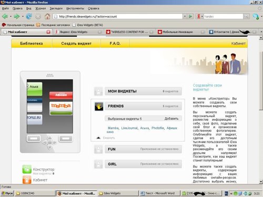Screen dimensions: 263x197
Task: Expand the МОИ ВИДЖЕТЫ section
Action: (x=143, y=91)
